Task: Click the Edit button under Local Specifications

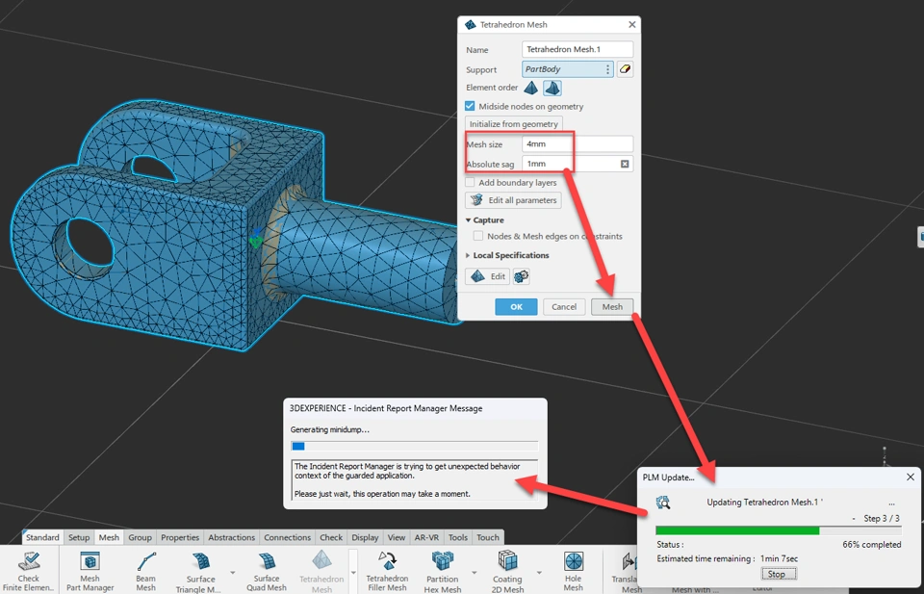Action: [487, 276]
